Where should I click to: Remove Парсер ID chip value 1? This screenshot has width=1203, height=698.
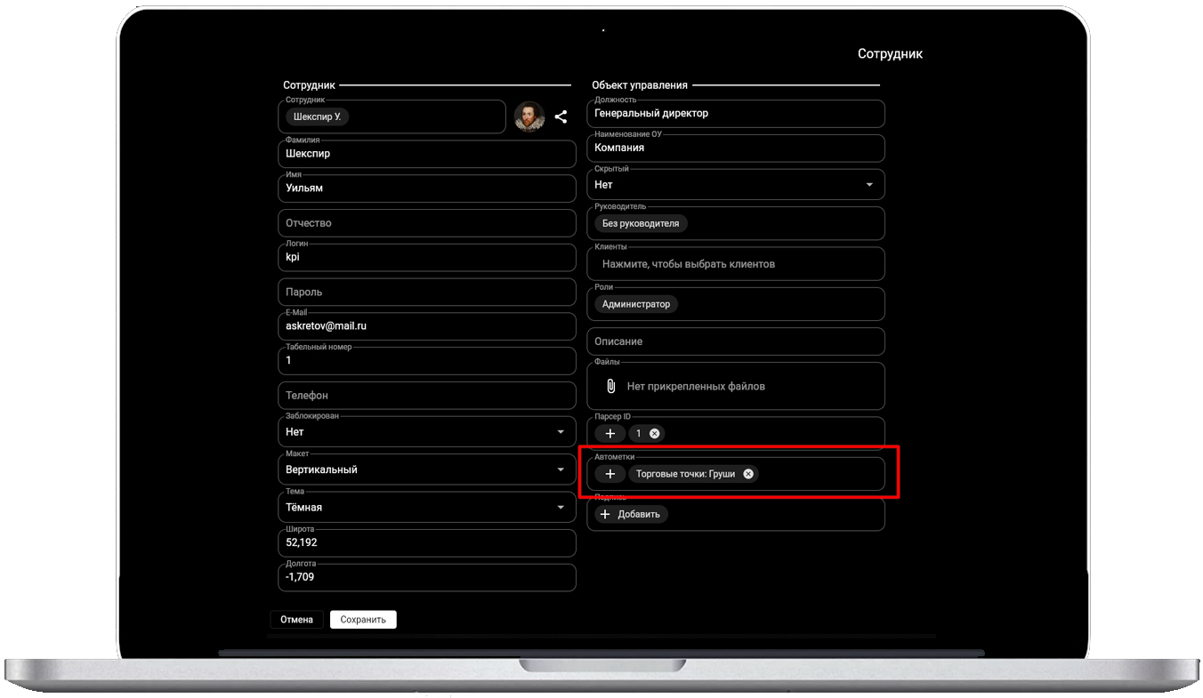655,434
